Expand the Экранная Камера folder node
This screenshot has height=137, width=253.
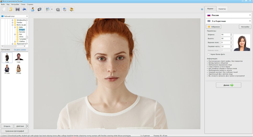click(x=13, y=44)
